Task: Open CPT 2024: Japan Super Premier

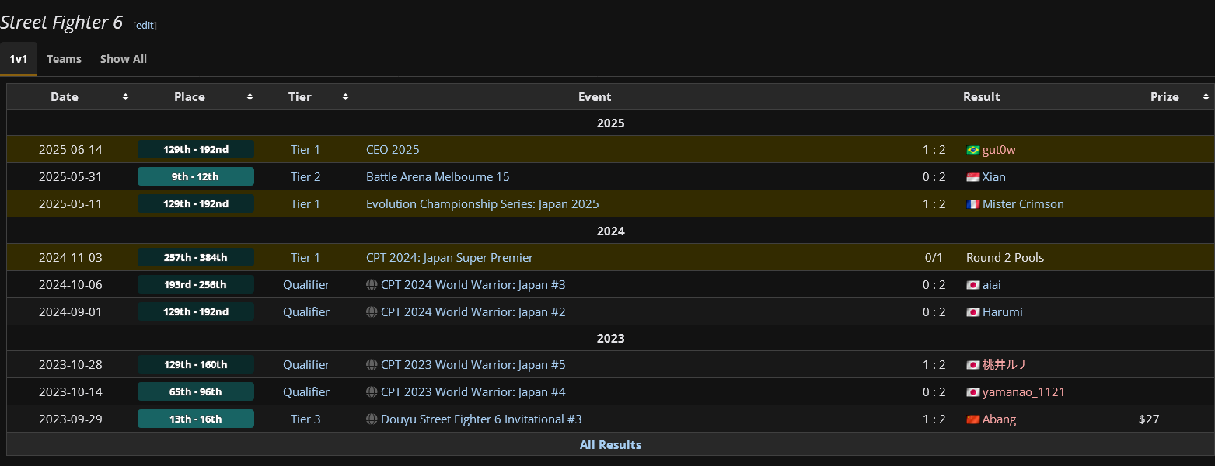Action: click(449, 258)
